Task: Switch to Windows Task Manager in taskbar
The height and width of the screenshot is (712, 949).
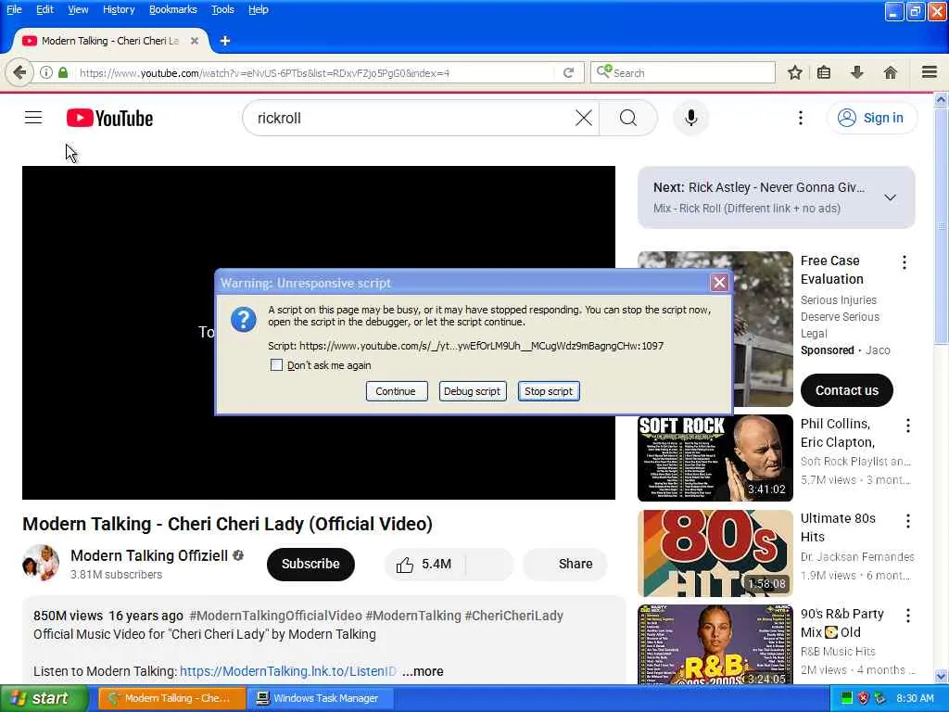Action: [x=321, y=698]
